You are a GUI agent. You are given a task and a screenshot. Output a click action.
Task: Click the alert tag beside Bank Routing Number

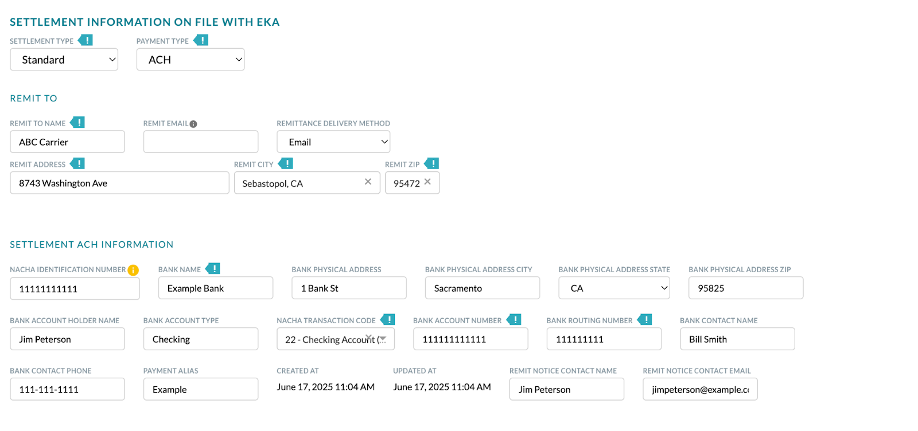point(645,319)
